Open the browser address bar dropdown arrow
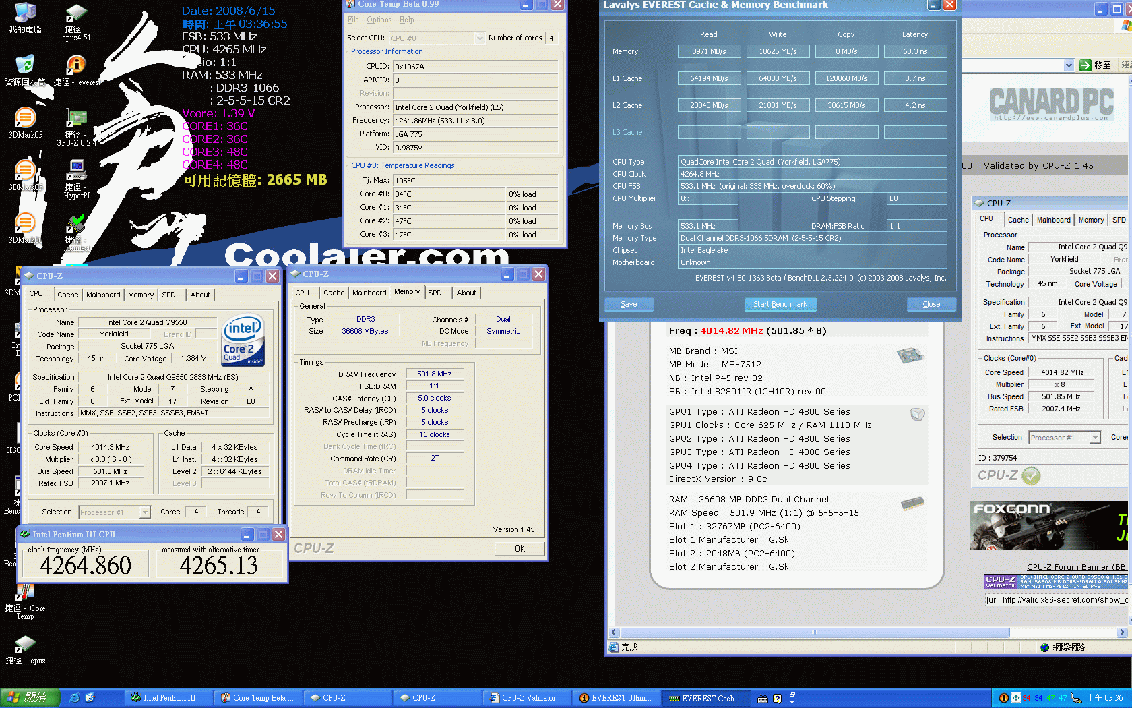This screenshot has height=708, width=1132. tap(1069, 65)
